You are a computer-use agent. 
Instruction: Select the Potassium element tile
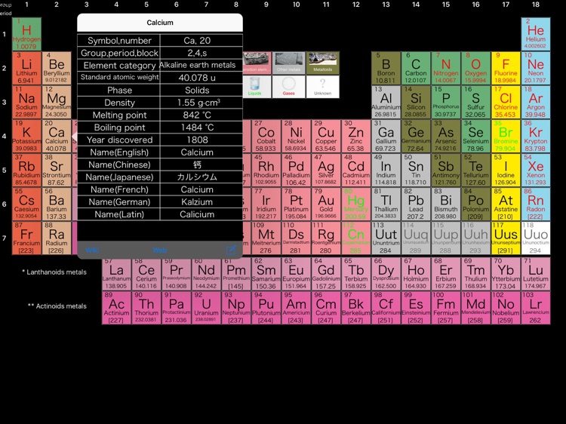coord(26,136)
